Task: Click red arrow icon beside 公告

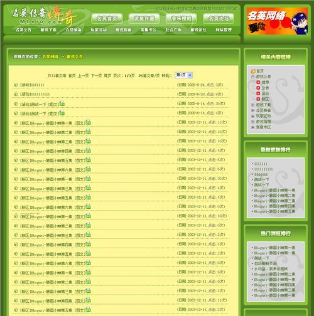Action: tap(258, 88)
